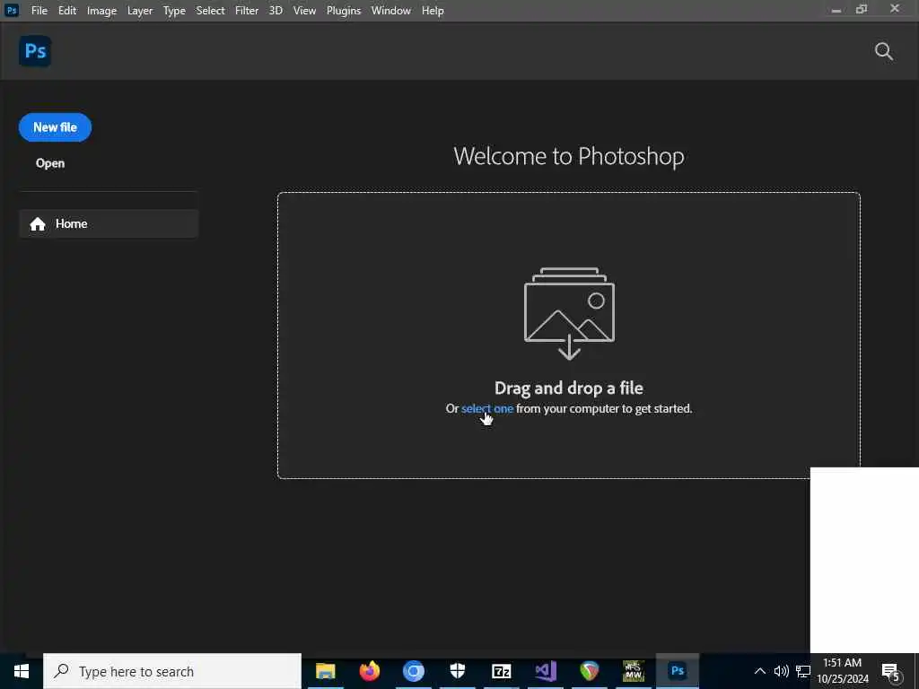The width and height of the screenshot is (919, 689).
Task: Open the View menu
Action: (305, 11)
